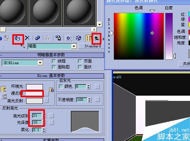The image size is (190, 141).
Task: Click the 光泽度 value field
Action: point(37,122)
